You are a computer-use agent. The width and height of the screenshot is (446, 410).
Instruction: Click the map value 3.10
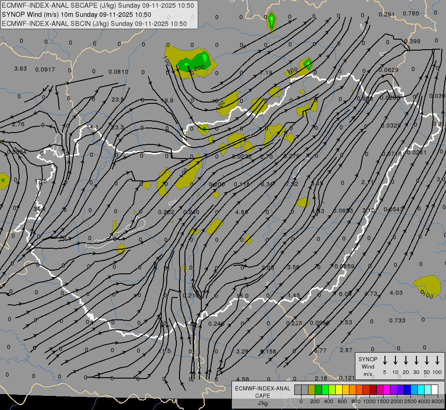click(x=369, y=210)
